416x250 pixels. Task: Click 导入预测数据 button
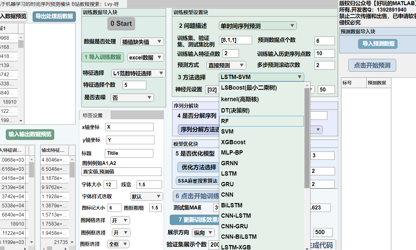click(x=378, y=44)
